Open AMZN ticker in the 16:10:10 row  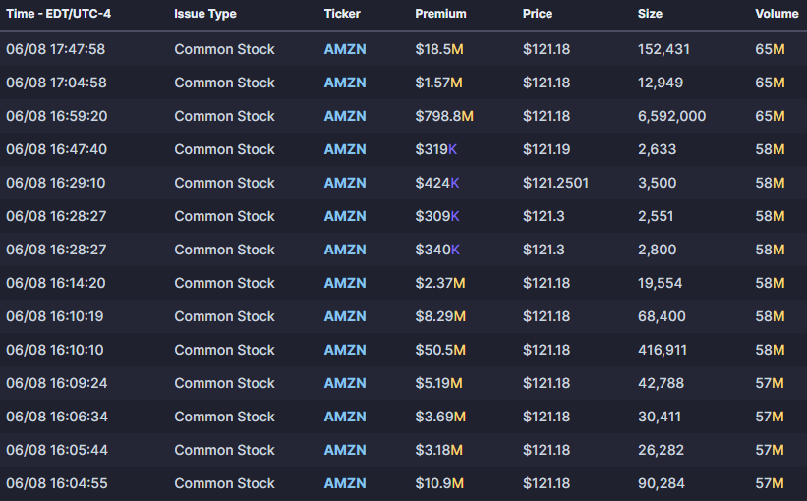[345, 350]
